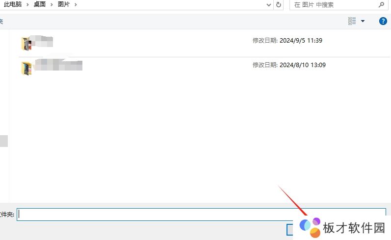The image size is (391, 240).
Task: Click the select folder button at bottom
Action: point(291,229)
